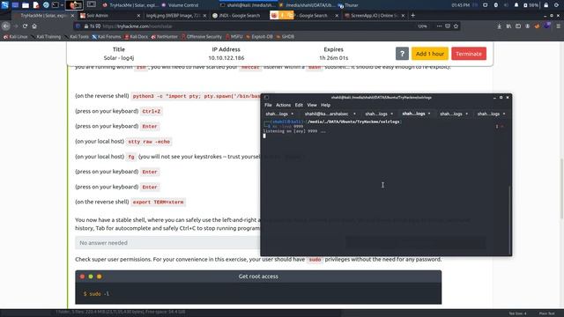Image resolution: width=564 pixels, height=317 pixels.
Task: Open terminal Help menu
Action: pos(325,105)
